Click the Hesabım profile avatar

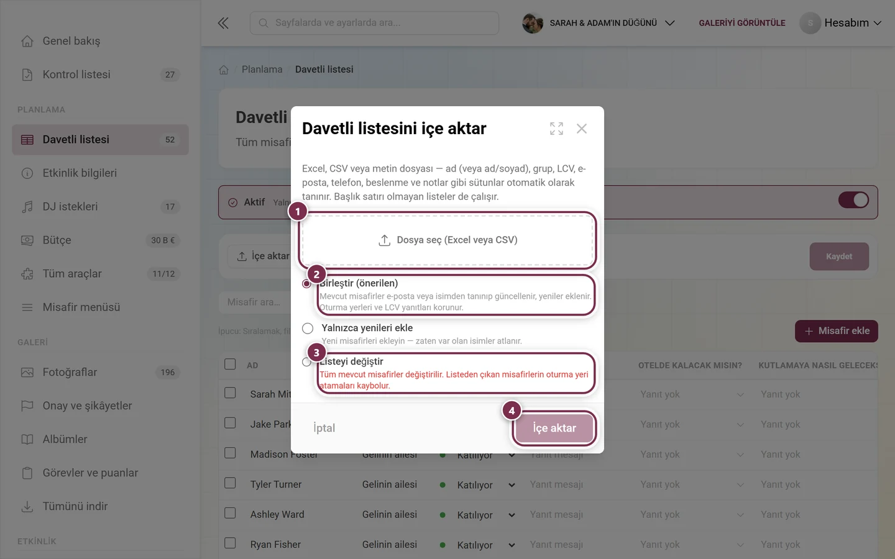810,23
